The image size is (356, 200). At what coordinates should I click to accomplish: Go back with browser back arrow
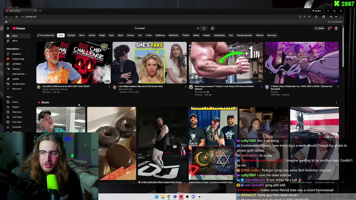point(6,17)
